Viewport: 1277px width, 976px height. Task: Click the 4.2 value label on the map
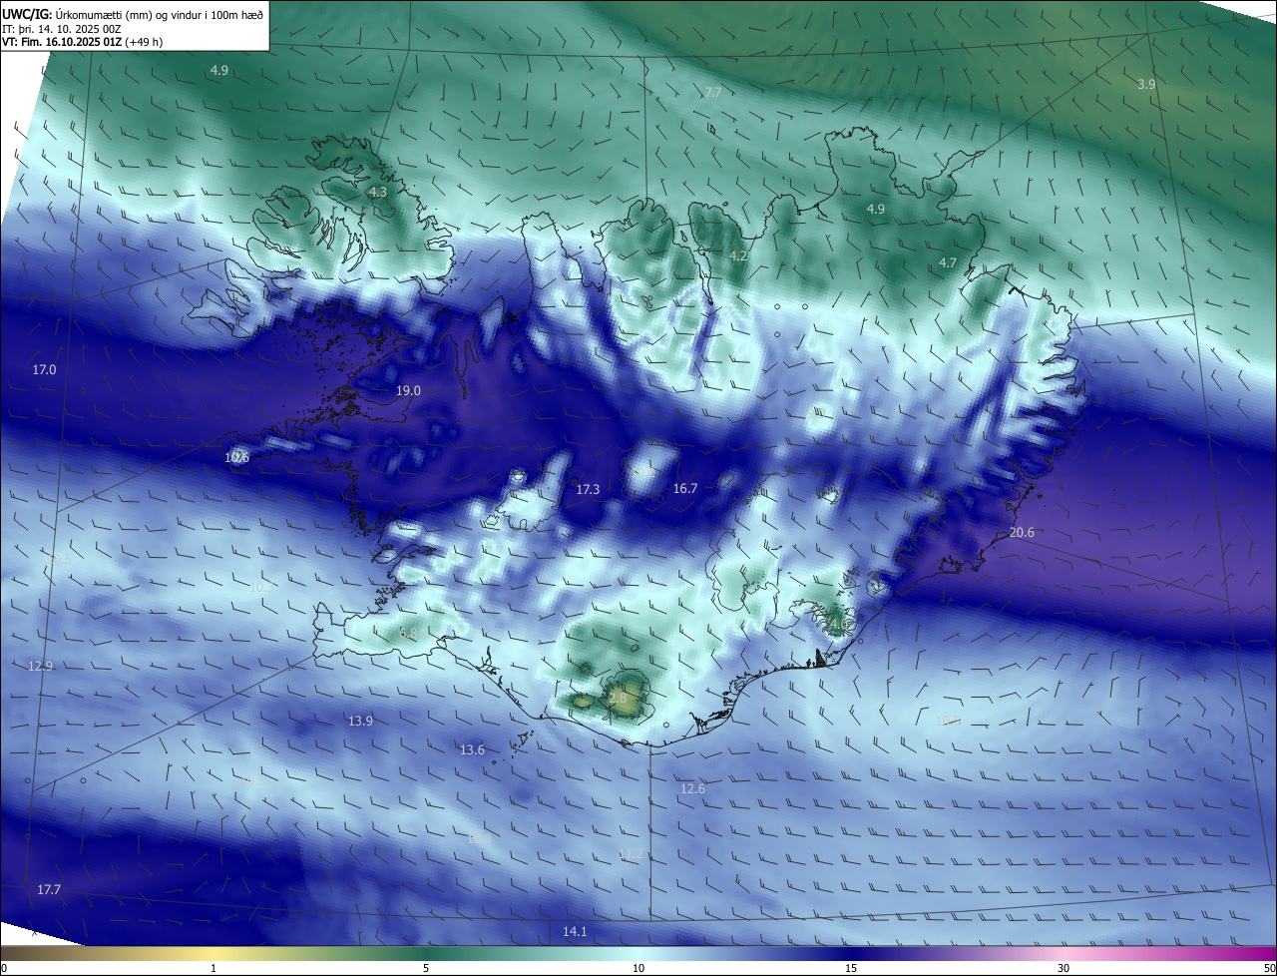(x=737, y=256)
